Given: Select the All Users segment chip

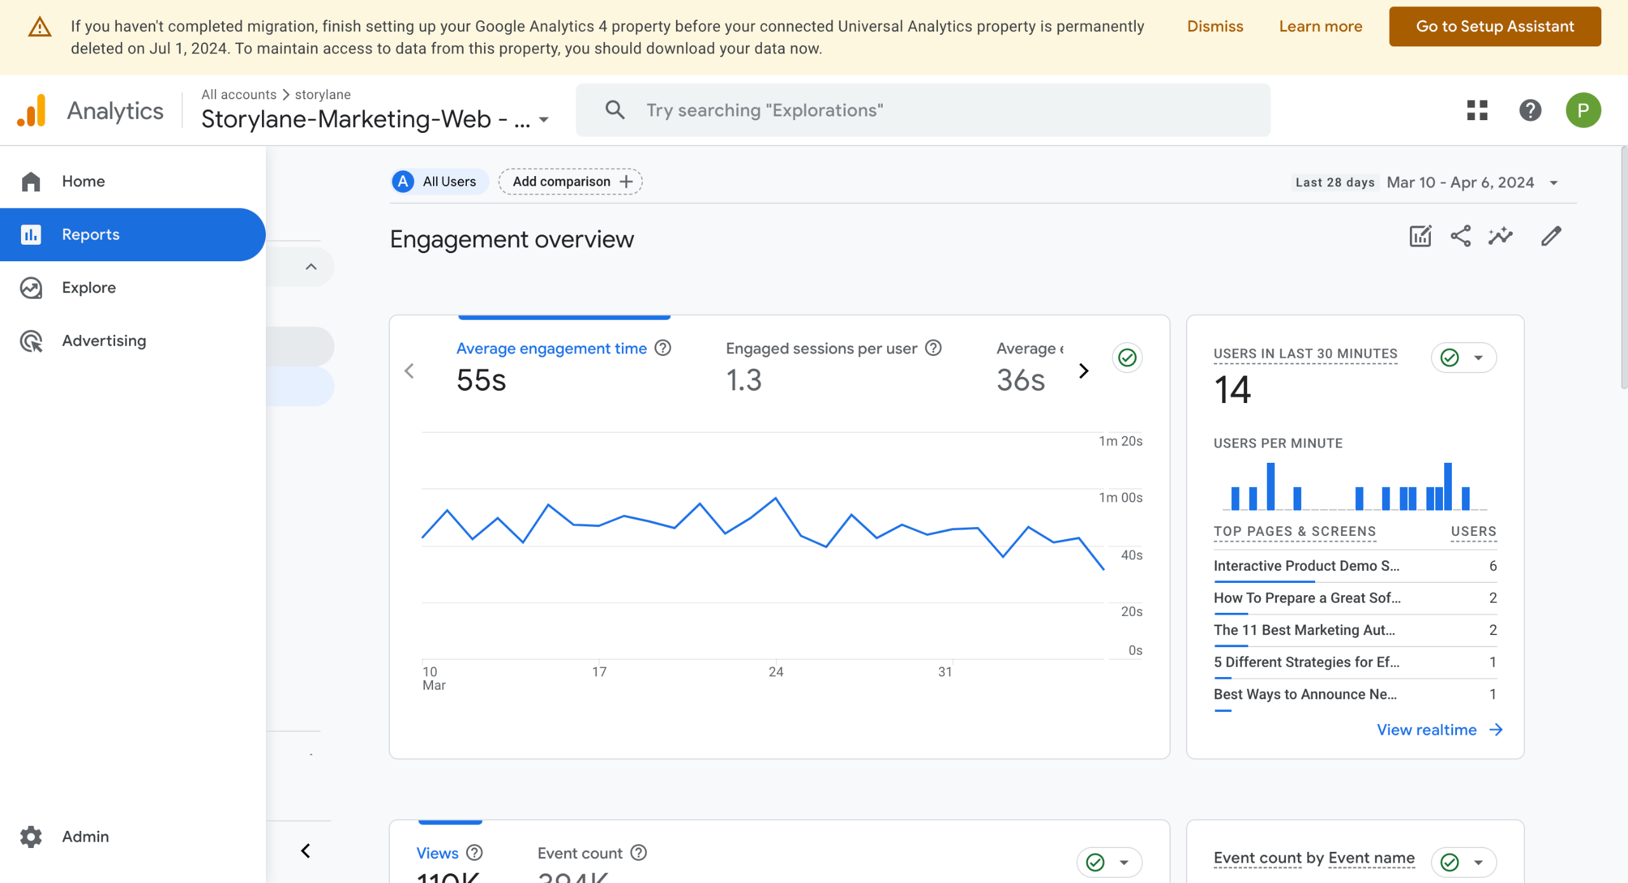Looking at the screenshot, I should click(439, 181).
